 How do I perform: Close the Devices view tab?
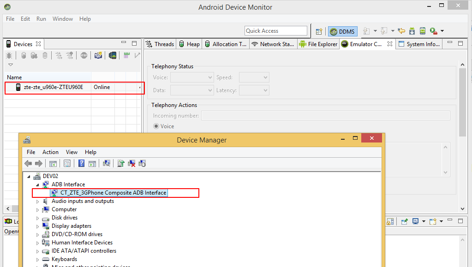38,44
